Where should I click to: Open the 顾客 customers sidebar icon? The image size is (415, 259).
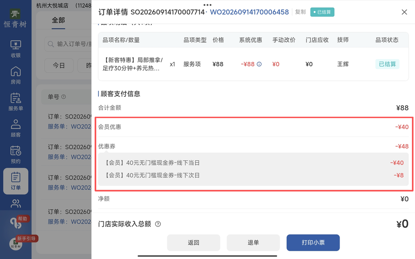[16, 128]
